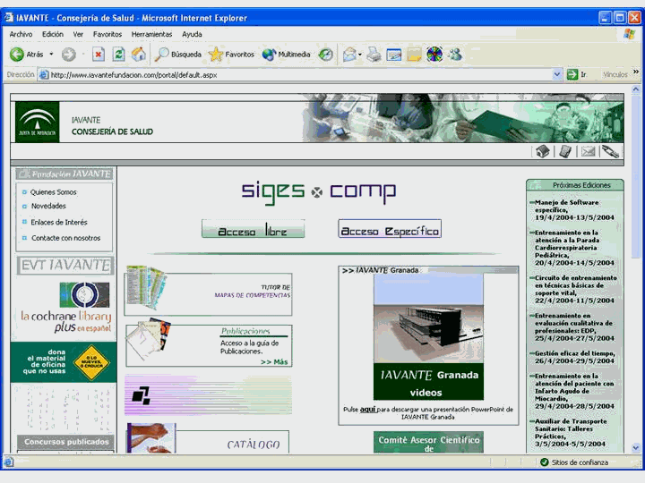Click the Acceso Específico button
This screenshot has width=645, height=483.
pos(390,230)
